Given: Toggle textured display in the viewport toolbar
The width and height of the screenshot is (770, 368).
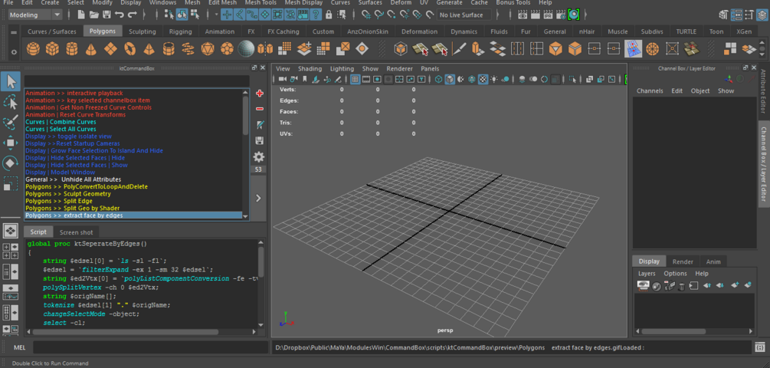Looking at the screenshot, I should 484,79.
